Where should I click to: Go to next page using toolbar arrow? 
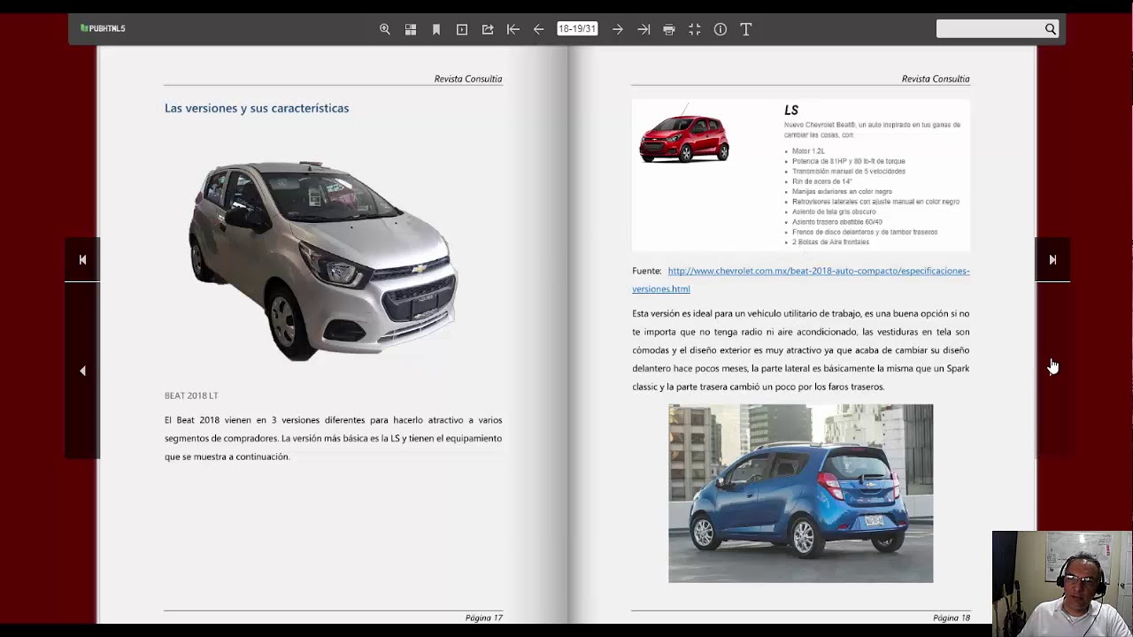618,29
